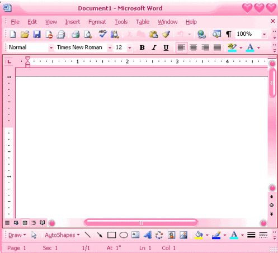Apply the highlight color marker
This screenshot has height=253, width=278.
(232, 47)
